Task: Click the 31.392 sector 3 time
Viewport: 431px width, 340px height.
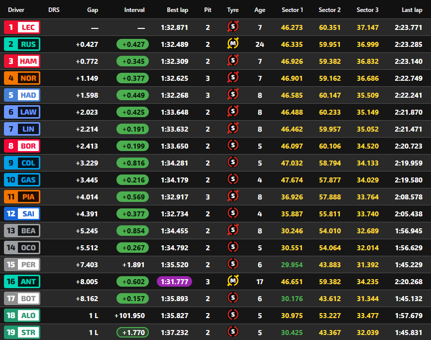Action: click(x=368, y=265)
